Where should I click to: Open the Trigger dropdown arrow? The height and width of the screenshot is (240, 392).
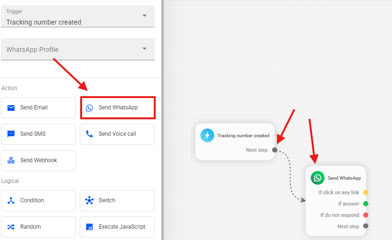144,16
